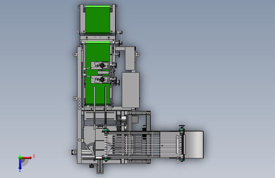Click the red X axis arrow of triad
275x178 pixels.
[27, 158]
